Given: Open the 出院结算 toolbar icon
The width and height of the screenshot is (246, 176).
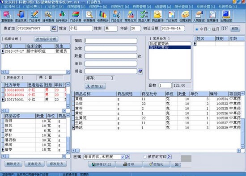Looking at the screenshot, I should [x=226, y=16].
